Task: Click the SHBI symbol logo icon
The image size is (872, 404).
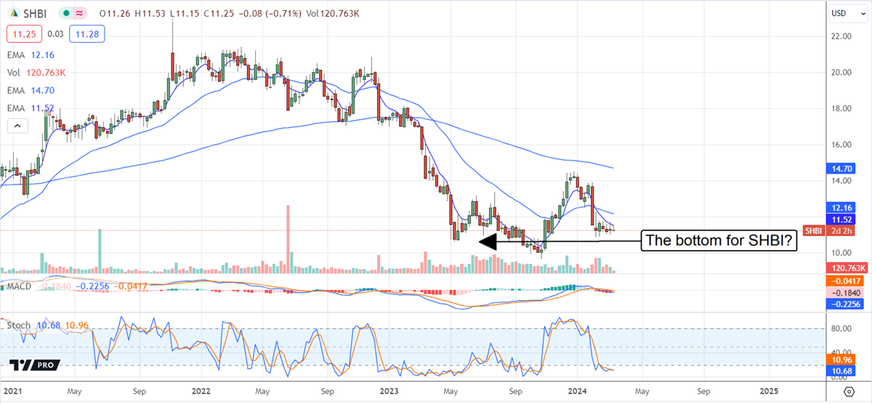Action: 12,13
